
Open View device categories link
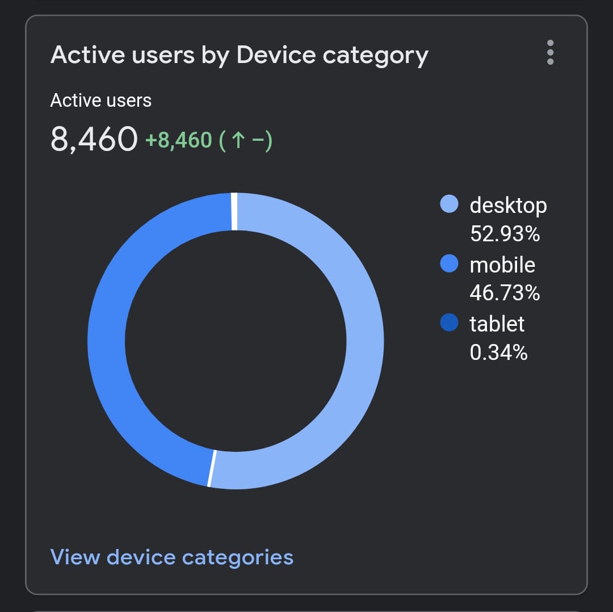(171, 557)
